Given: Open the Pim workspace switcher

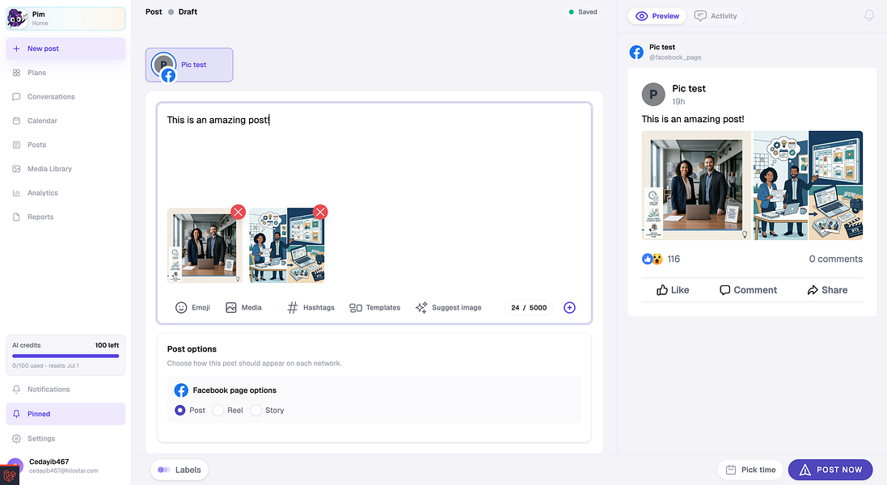Looking at the screenshot, I should (x=65, y=19).
